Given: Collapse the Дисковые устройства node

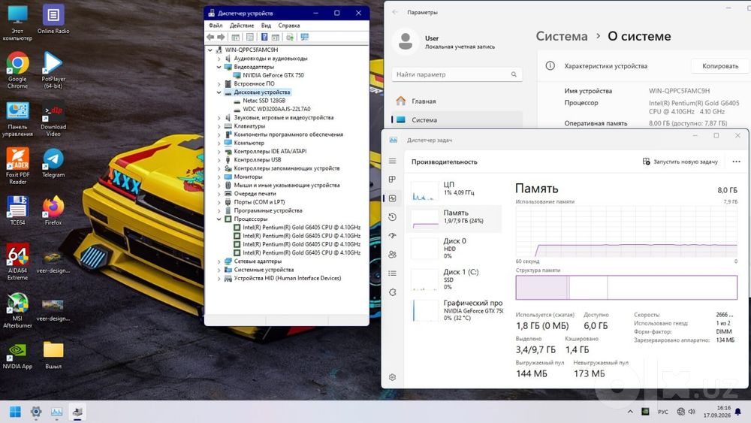Looking at the screenshot, I should [219, 92].
